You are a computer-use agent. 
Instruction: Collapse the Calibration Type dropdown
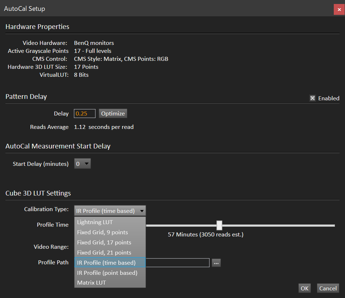(x=110, y=211)
